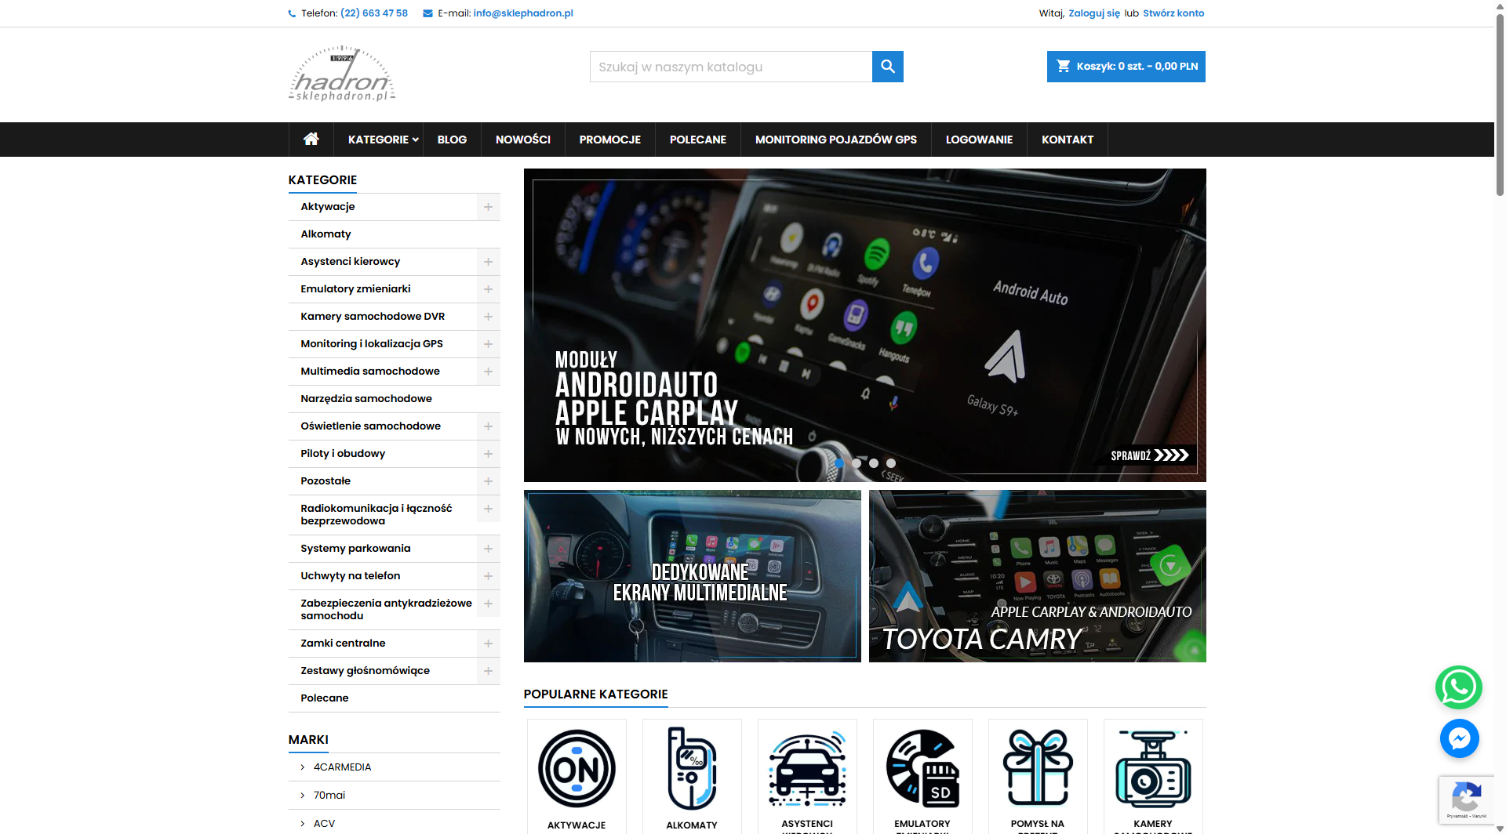1506x834 pixels.
Task: Click the catalog search input field
Action: pyautogui.click(x=730, y=67)
